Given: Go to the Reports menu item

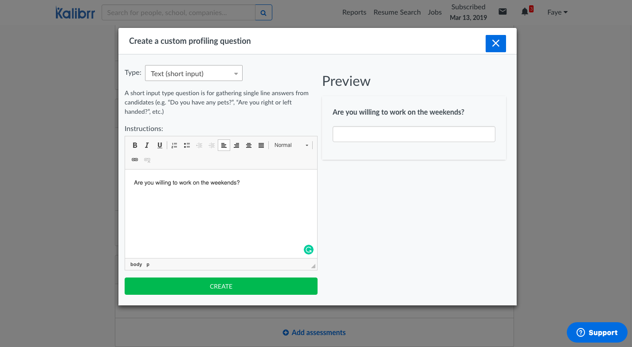Looking at the screenshot, I should pos(354,12).
